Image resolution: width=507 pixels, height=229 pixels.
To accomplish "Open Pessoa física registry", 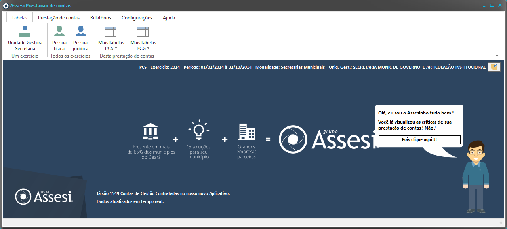I will click(59, 38).
